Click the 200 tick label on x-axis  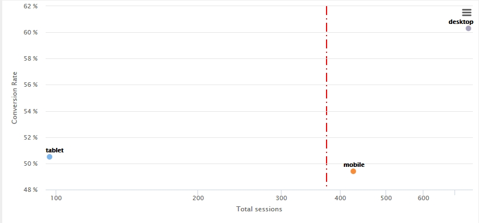(x=198, y=199)
